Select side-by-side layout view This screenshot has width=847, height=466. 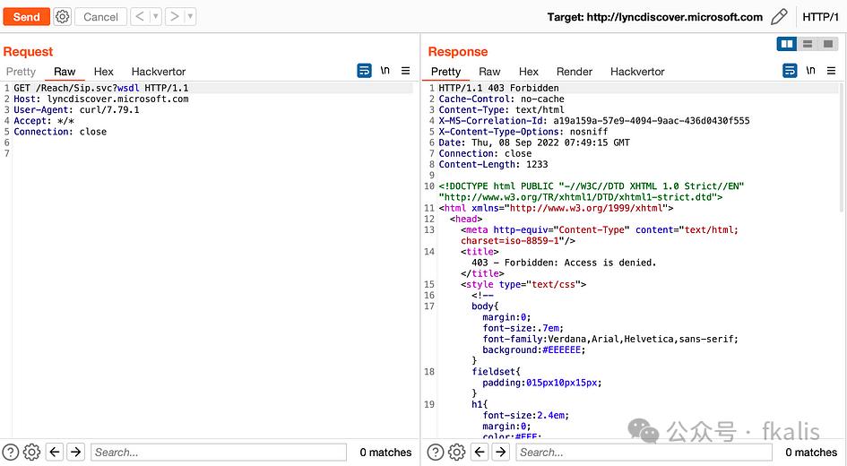coord(787,44)
